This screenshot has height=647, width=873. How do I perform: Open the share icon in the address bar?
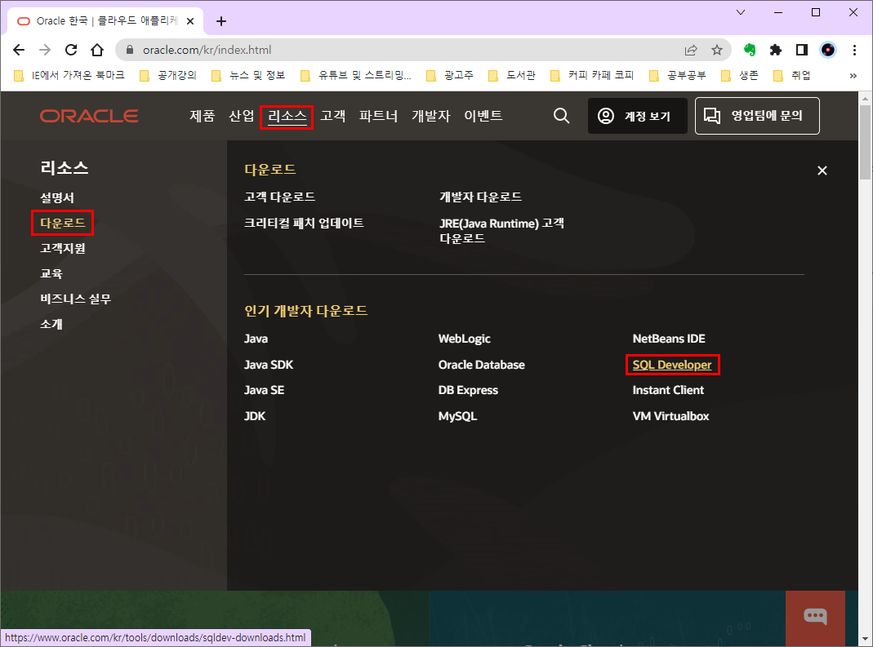[x=691, y=50]
